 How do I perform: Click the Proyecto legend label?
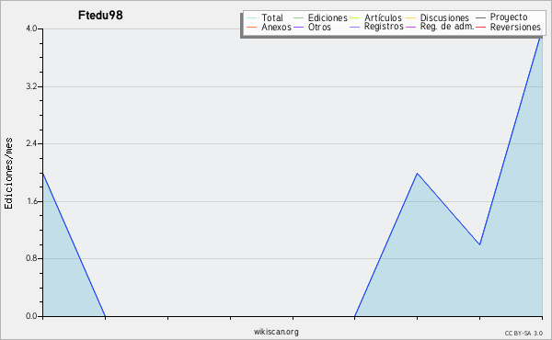click(x=509, y=17)
